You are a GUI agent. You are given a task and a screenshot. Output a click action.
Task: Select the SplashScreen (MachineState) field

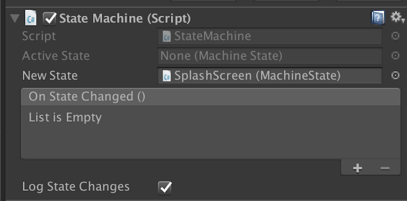pos(270,76)
